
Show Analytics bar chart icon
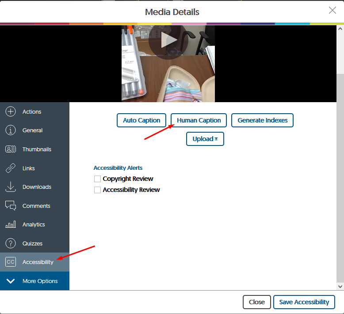tap(11, 225)
